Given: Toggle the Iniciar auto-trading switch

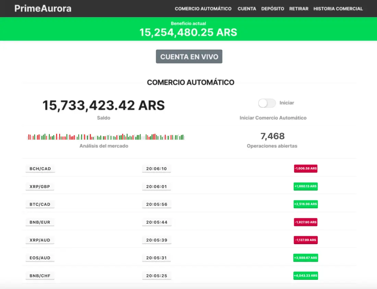Looking at the screenshot, I should click(x=267, y=103).
